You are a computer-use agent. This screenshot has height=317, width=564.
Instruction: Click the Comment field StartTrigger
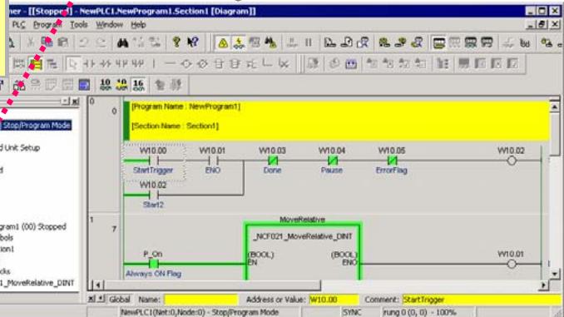click(x=482, y=300)
